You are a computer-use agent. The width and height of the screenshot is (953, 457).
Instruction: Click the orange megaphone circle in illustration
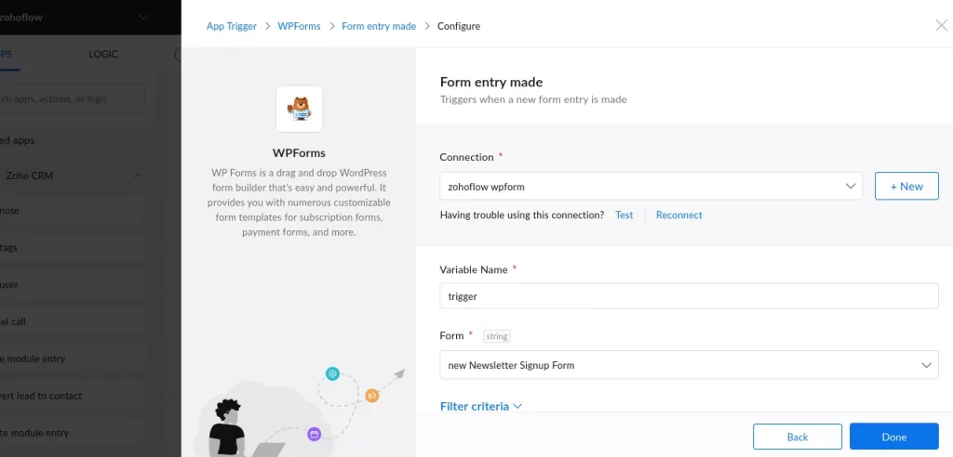[x=372, y=396]
